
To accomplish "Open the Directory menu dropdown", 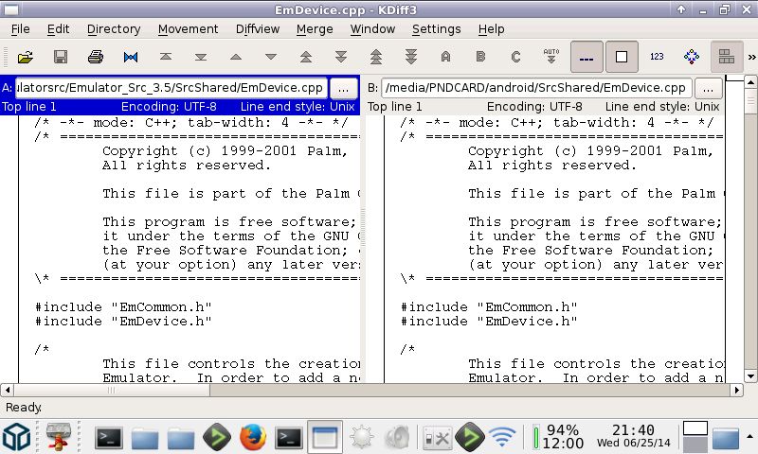I will coord(114,29).
